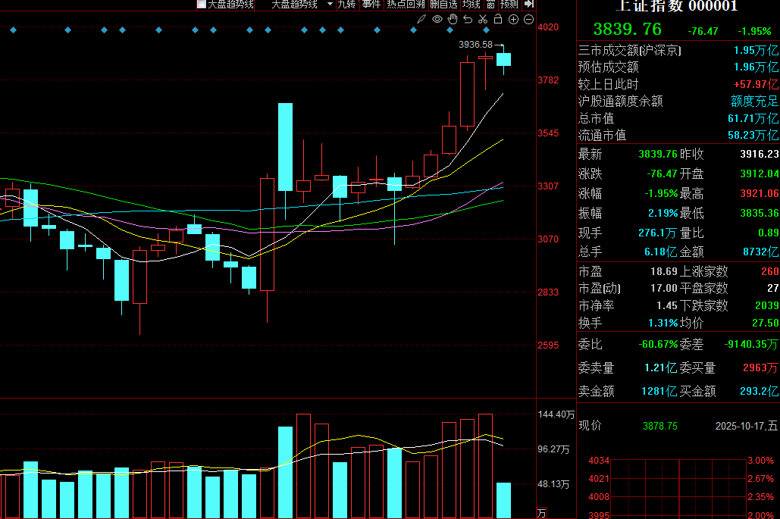Click the 万 volume unit selector
Image resolution: width=780 pixels, height=519 pixels.
[x=541, y=513]
